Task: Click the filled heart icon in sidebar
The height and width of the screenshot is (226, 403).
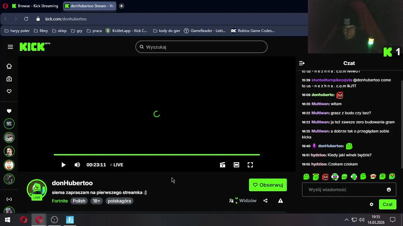Action: (x=9, y=111)
